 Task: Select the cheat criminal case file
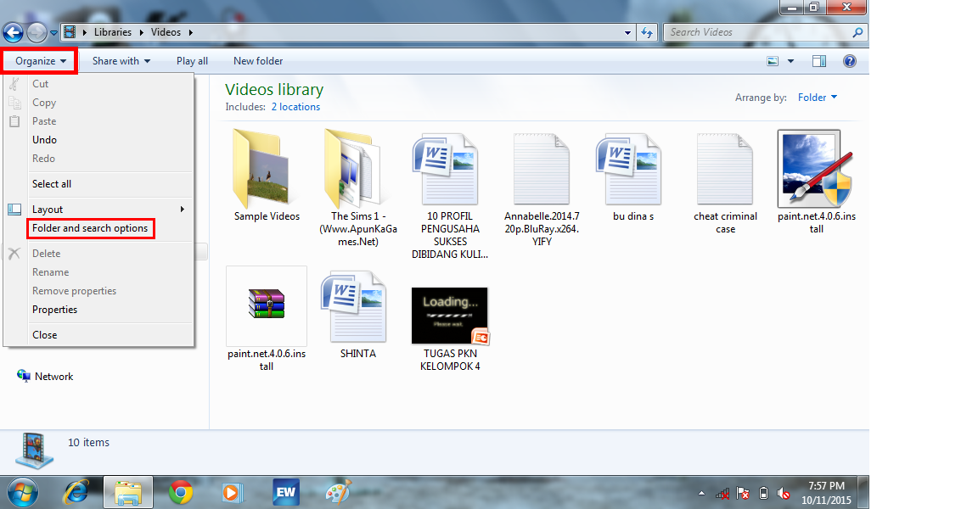point(725,169)
